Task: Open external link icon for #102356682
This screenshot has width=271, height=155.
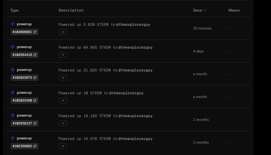Action: click(x=35, y=146)
